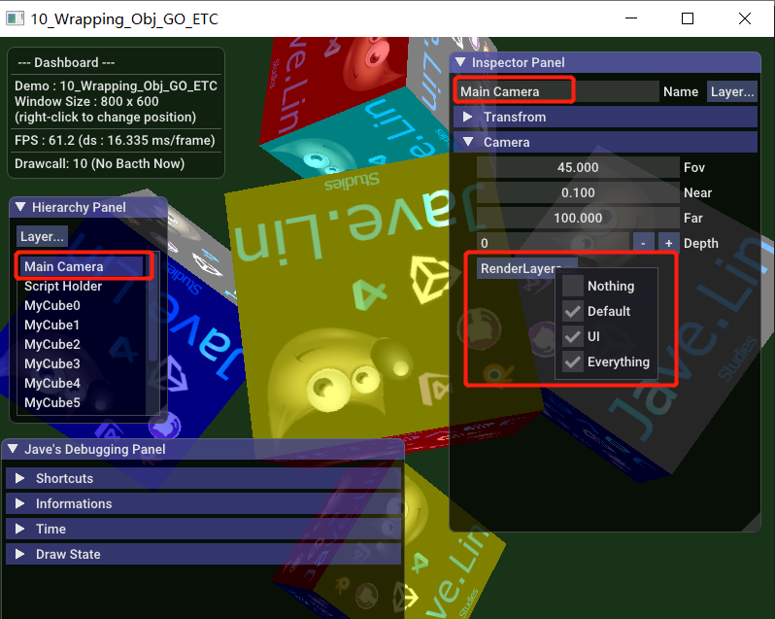
Task: Expand the Shortcuts section
Action: 203,478
